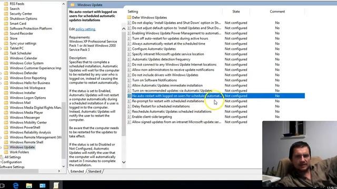
Task: Open File Explorer from the taskbar
Action: click(29, 185)
